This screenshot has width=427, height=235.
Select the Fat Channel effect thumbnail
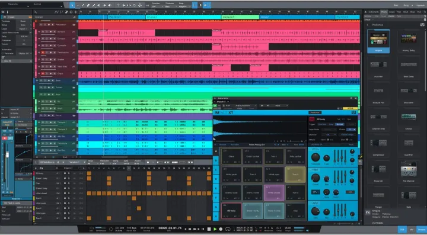coord(409,172)
